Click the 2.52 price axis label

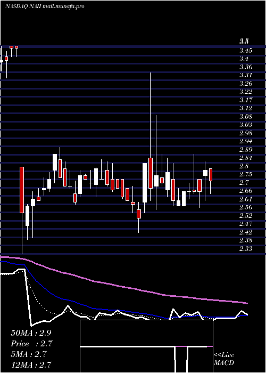246,216
